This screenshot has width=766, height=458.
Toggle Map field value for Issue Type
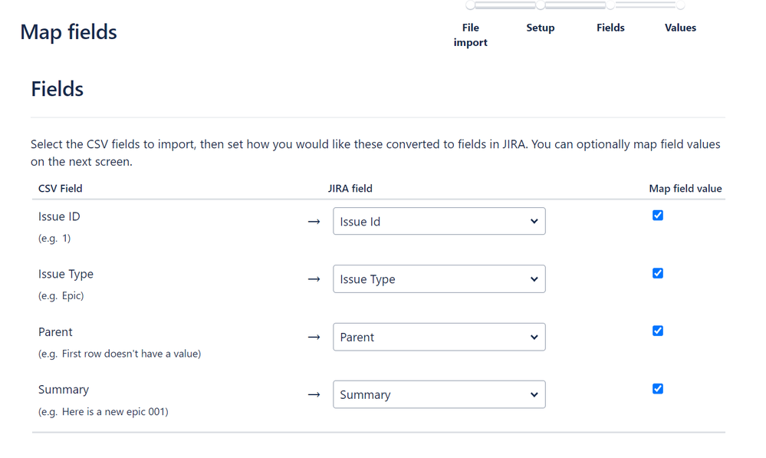(657, 273)
